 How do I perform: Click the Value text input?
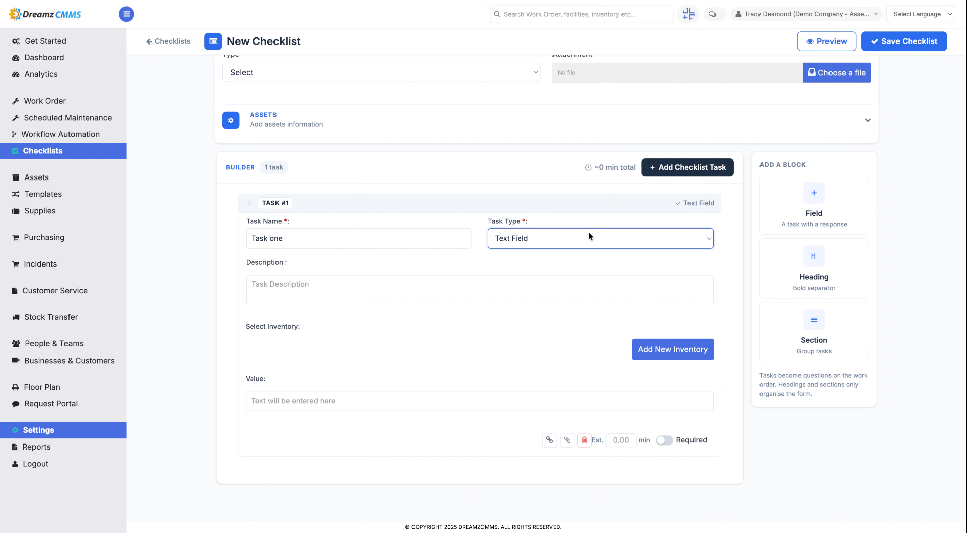point(479,401)
